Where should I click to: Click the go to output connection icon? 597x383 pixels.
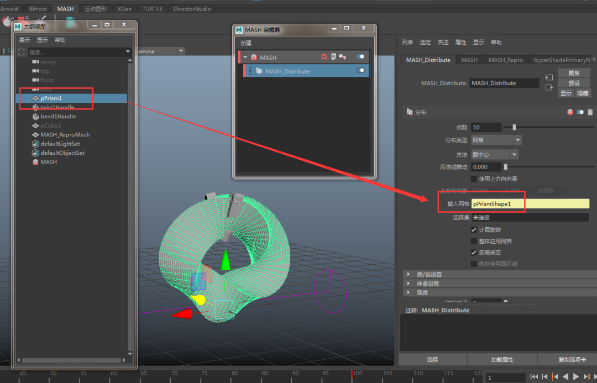549,87
